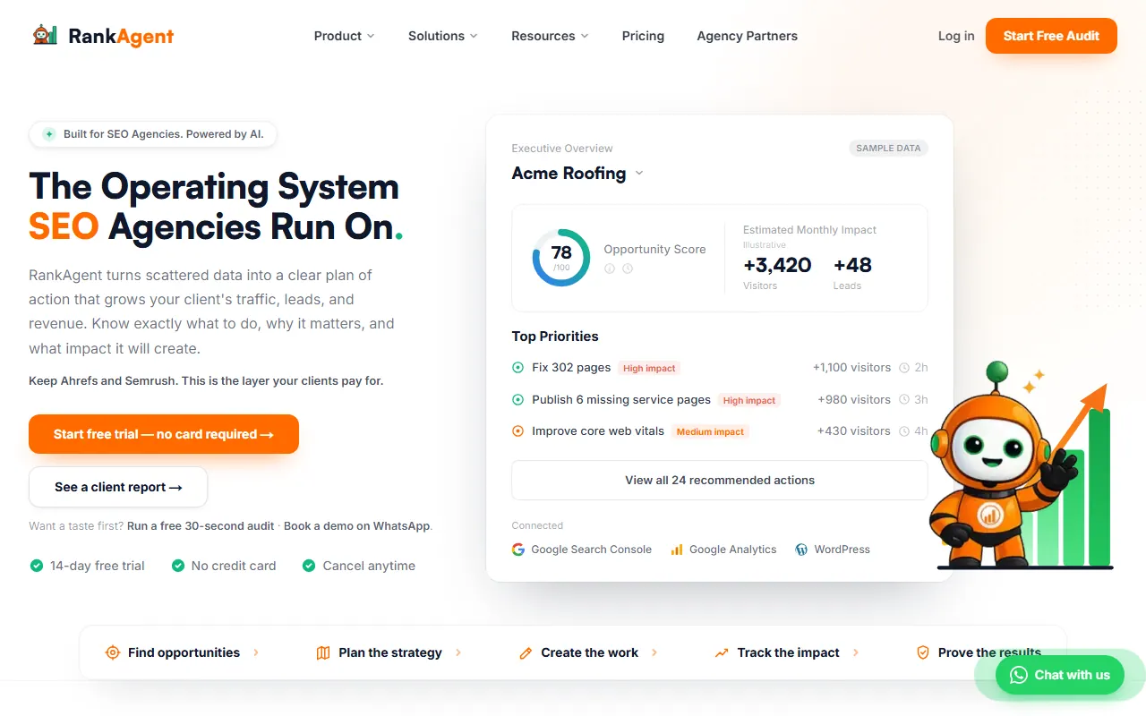1146x716 pixels.
Task: Click the Opportunity Score progress ring showing 78
Action: (561, 258)
